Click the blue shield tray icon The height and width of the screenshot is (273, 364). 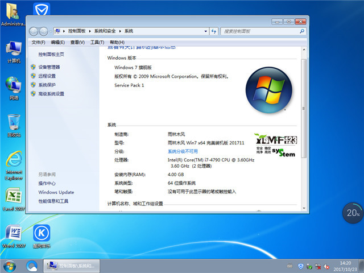[x=301, y=266]
